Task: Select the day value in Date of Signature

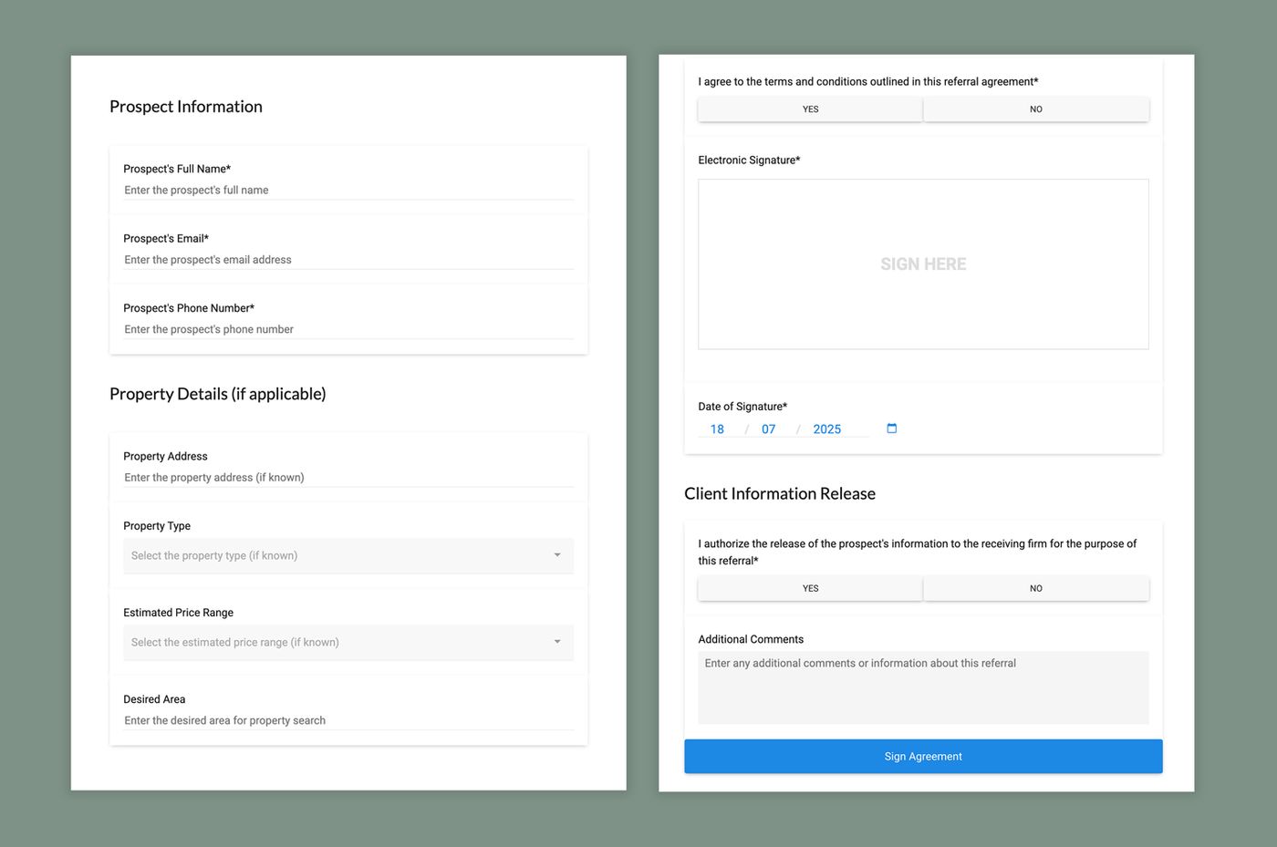Action: click(717, 428)
